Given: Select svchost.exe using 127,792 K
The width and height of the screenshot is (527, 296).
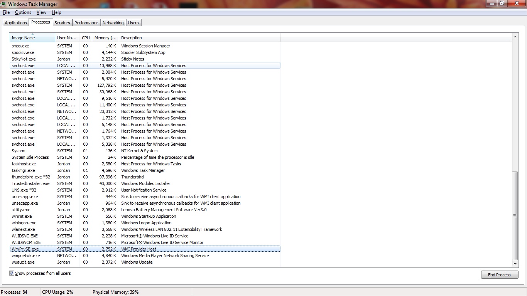Looking at the screenshot, I should (x=145, y=85).
